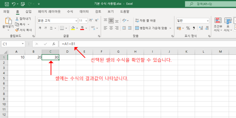Toggle italic formatting 가
The width and height of the screenshot is (236, 118).
[45, 28]
